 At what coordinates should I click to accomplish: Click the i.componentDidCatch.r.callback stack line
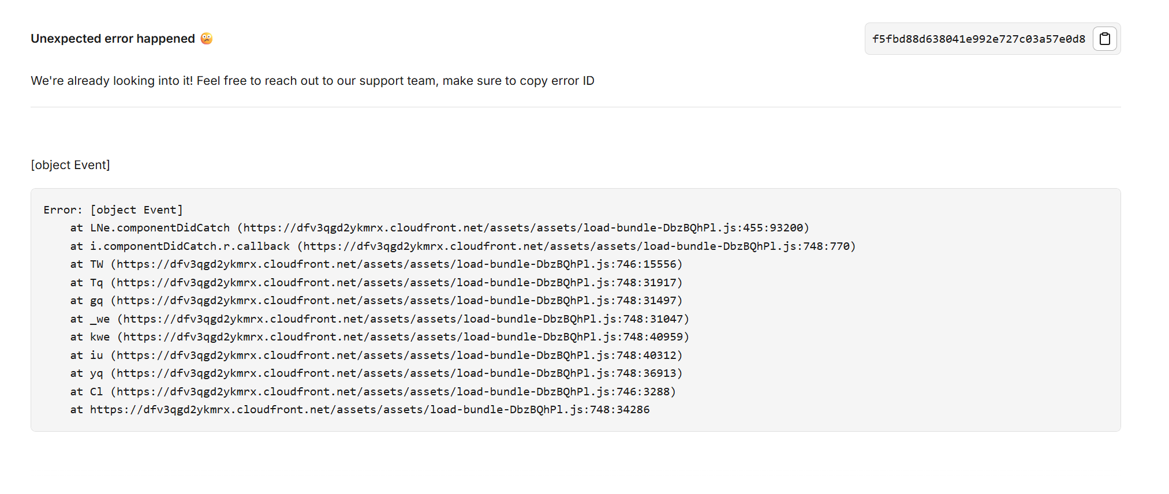click(x=463, y=246)
